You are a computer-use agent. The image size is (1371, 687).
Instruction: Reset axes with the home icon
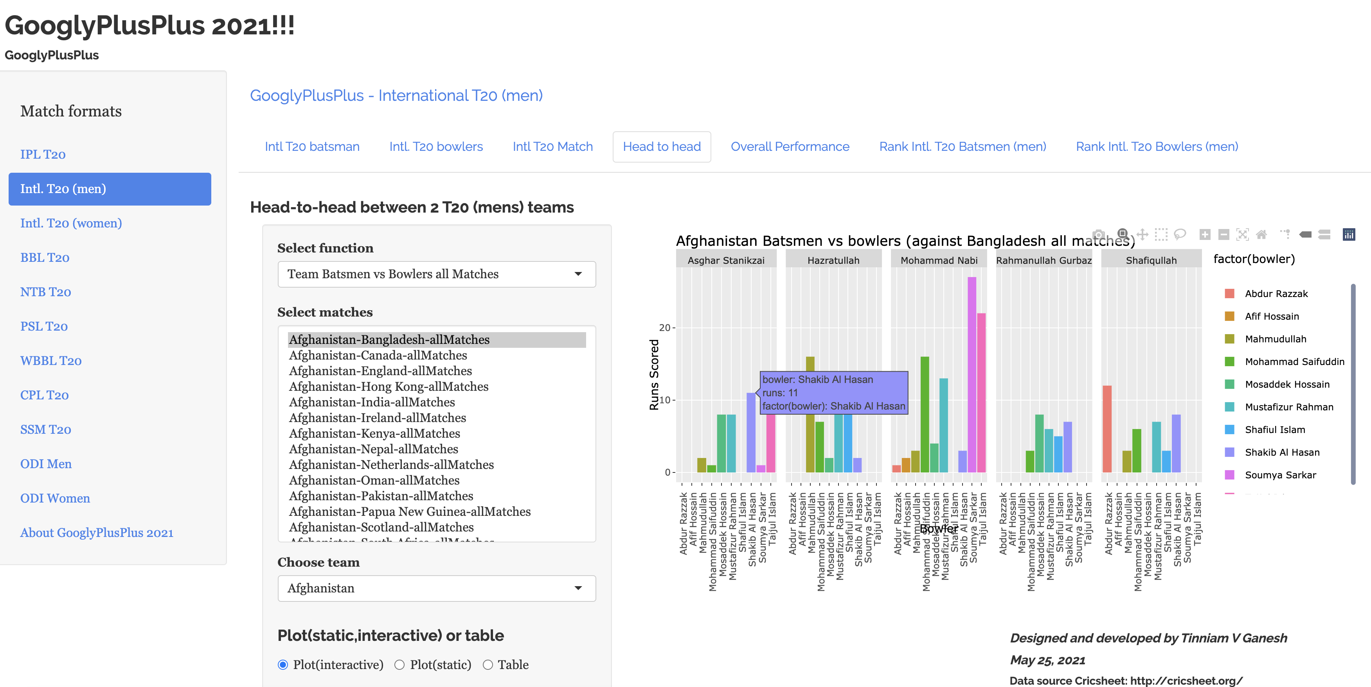click(x=1261, y=234)
